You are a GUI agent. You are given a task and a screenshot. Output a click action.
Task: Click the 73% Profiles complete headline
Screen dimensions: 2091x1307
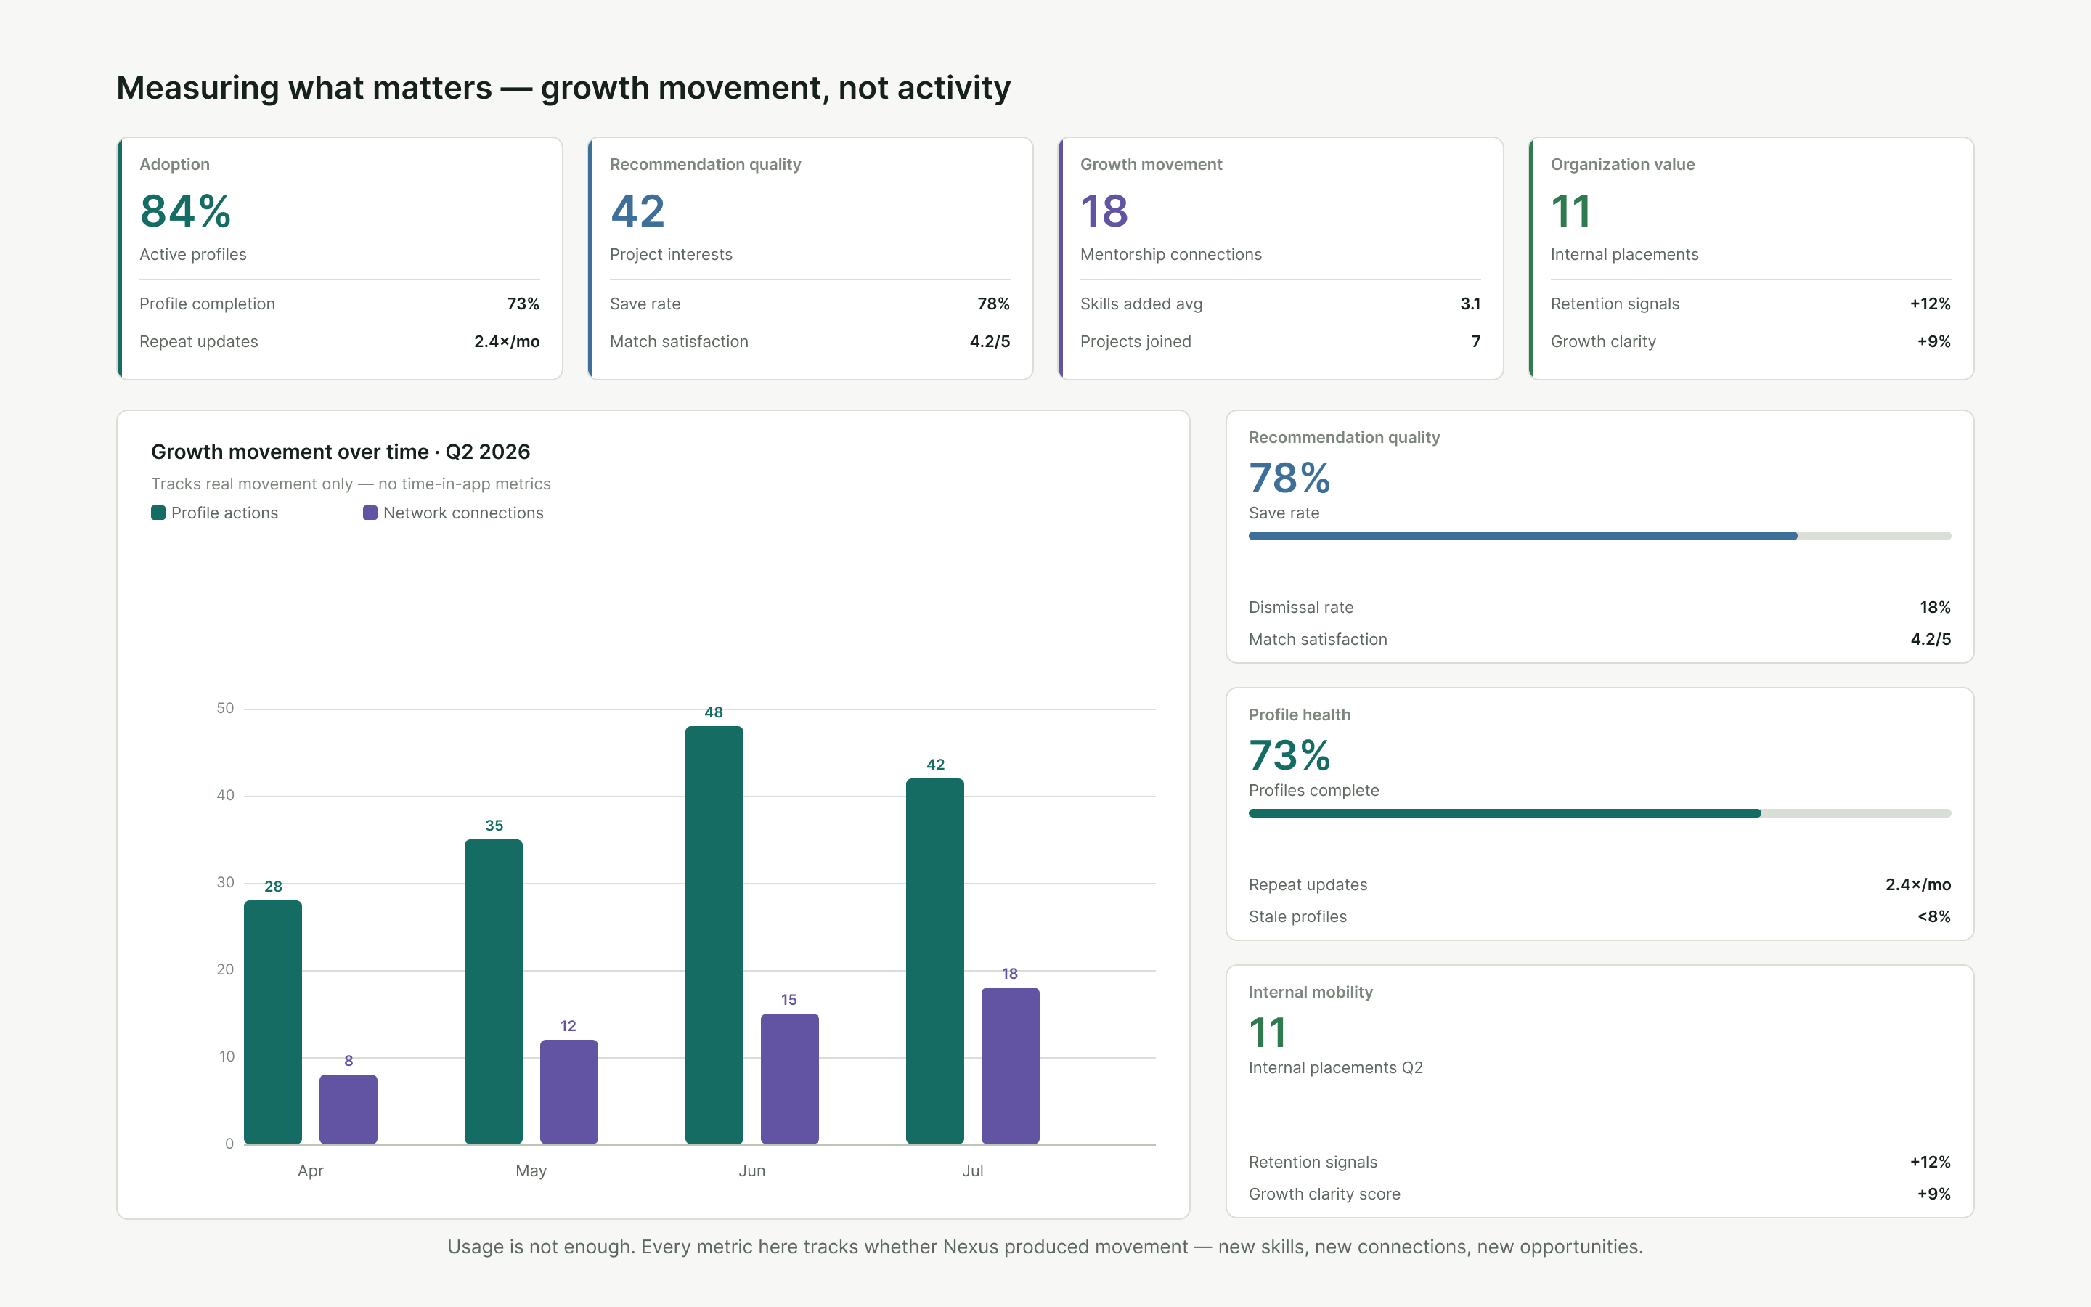(x=1289, y=755)
